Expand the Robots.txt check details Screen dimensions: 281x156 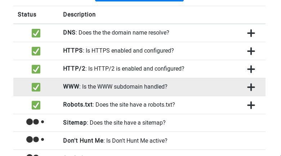pyautogui.click(x=251, y=105)
